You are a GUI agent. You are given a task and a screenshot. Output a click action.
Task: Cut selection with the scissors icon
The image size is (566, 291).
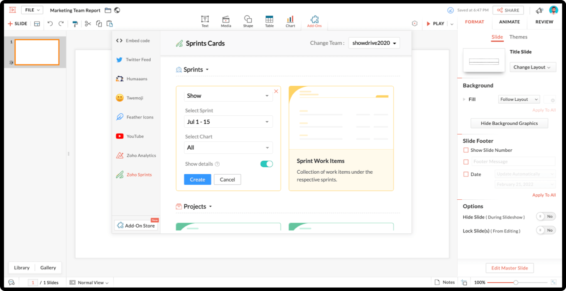click(x=88, y=24)
